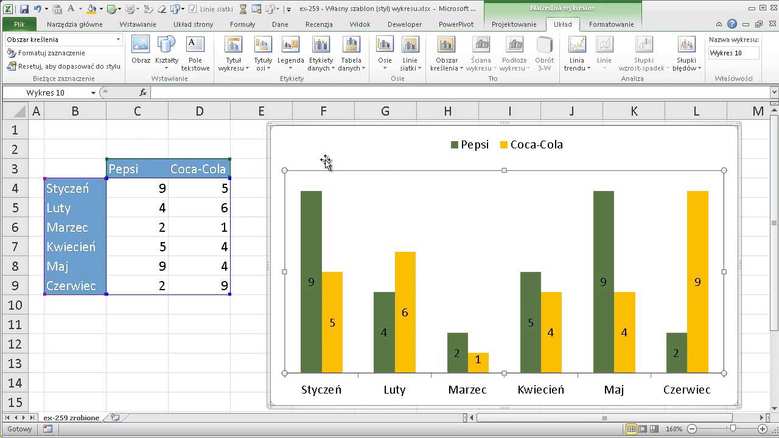Expand the chart element selector dropdown

(x=118, y=40)
